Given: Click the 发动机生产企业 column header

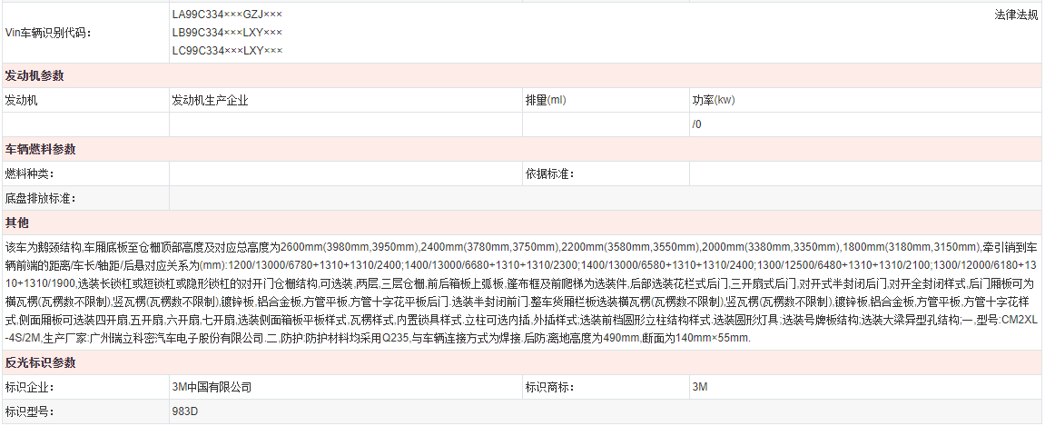Looking at the screenshot, I should pos(210,100).
